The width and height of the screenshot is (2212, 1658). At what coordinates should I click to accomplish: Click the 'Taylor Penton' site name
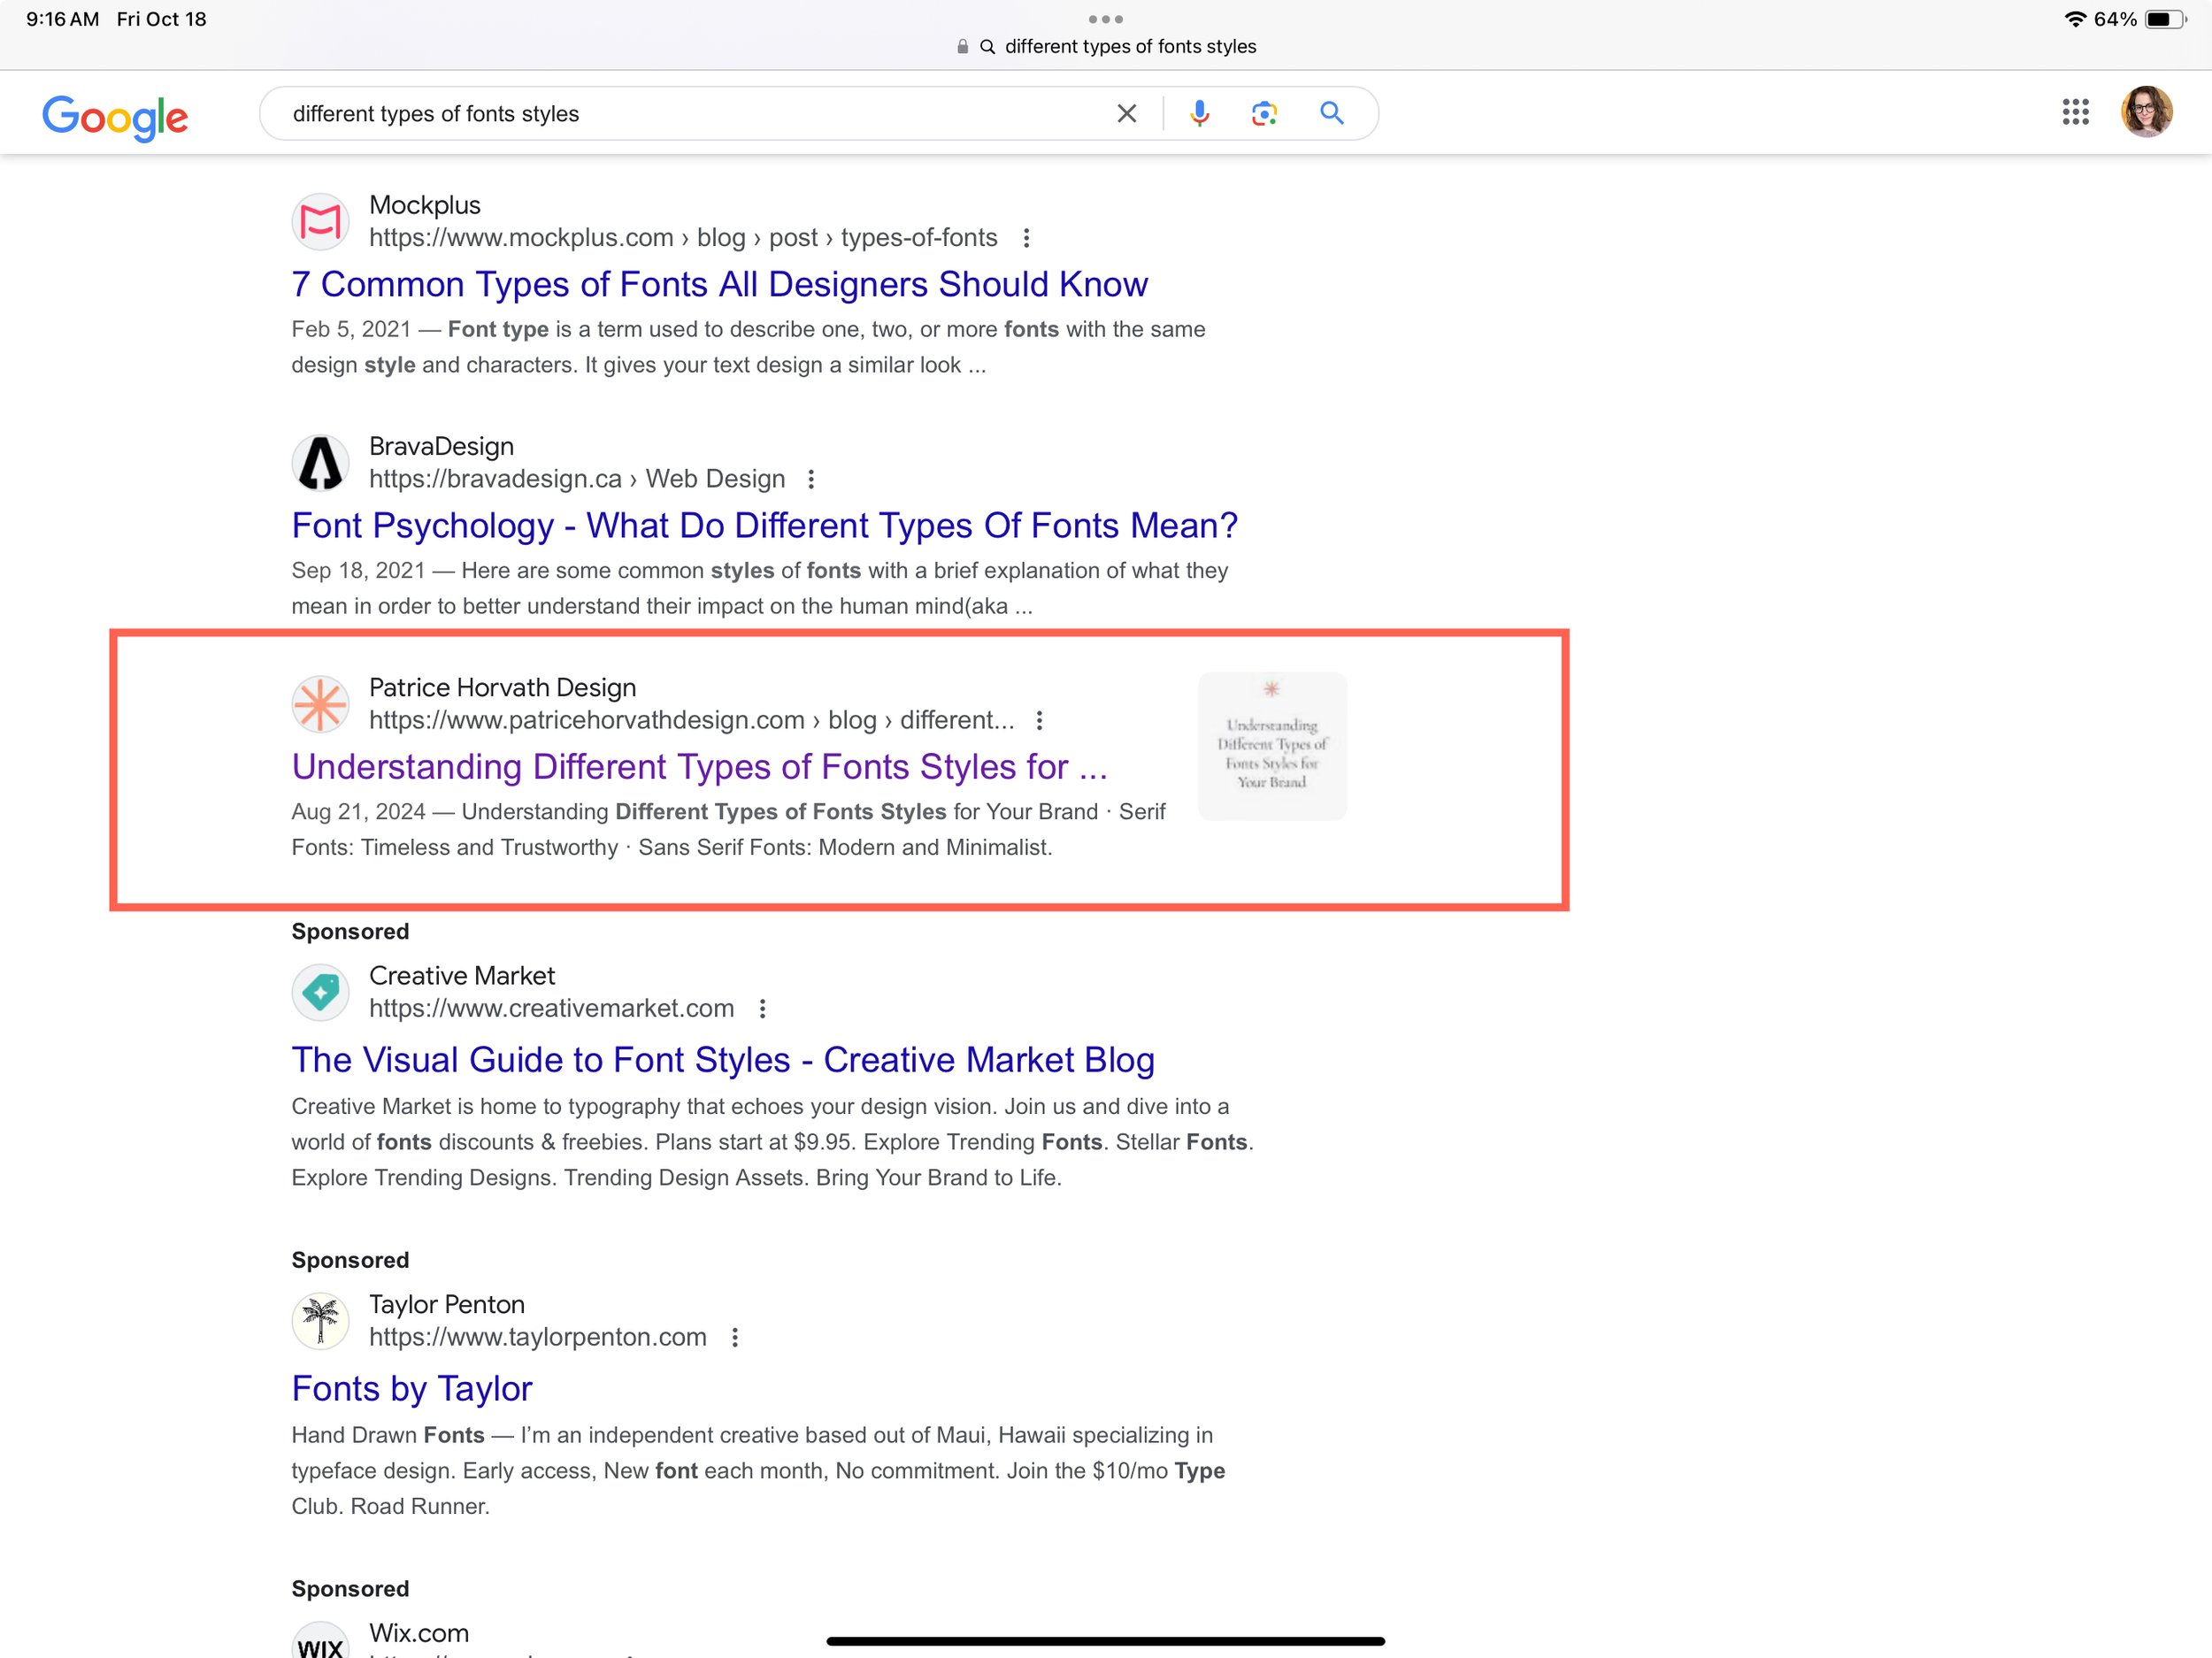pyautogui.click(x=446, y=1304)
